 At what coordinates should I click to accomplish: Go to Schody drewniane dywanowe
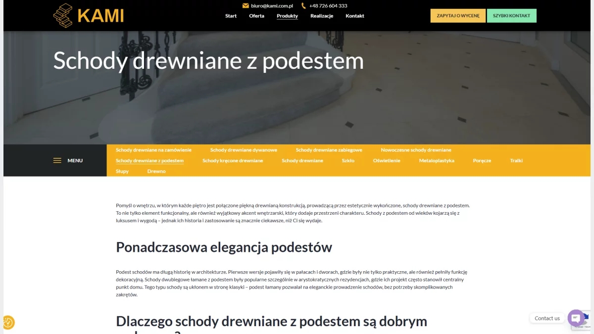244,150
